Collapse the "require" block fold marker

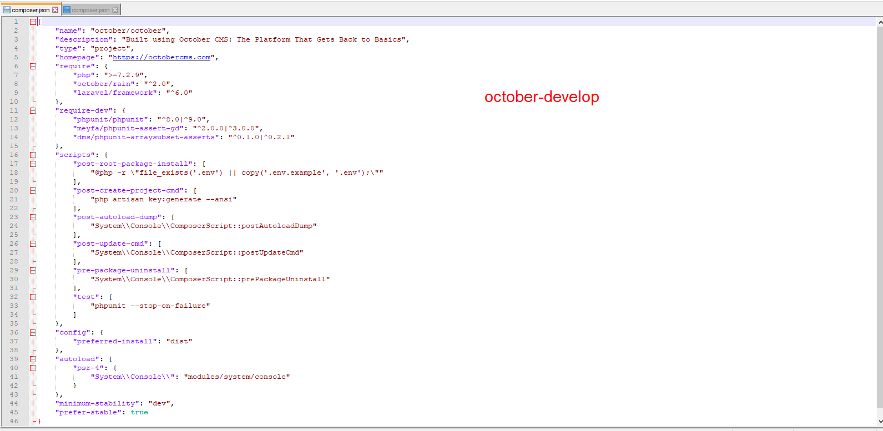coord(33,66)
